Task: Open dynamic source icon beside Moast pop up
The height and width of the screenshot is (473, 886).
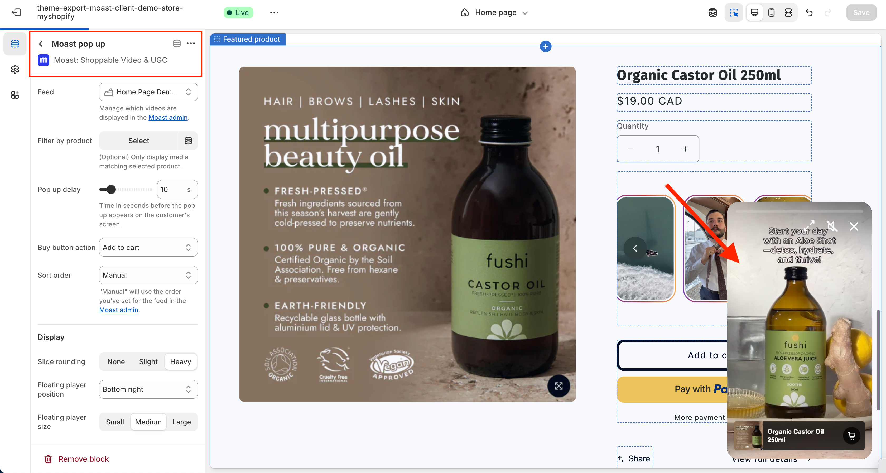Action: coord(176,43)
